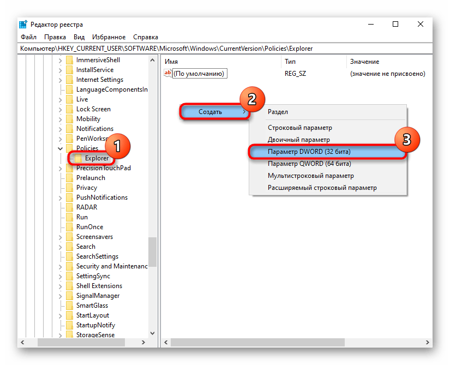Click the tree pane vertical scrollbar thumb
The image size is (450, 365).
tap(152, 251)
